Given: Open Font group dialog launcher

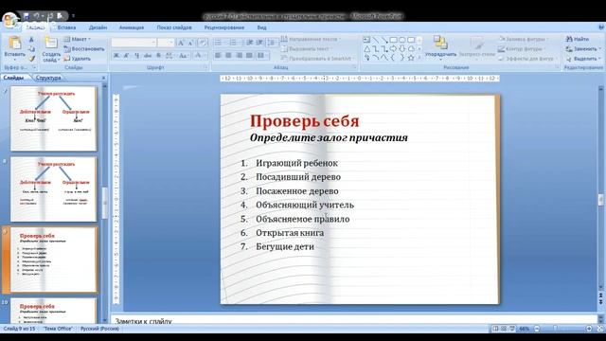Looking at the screenshot, I should pos(205,67).
